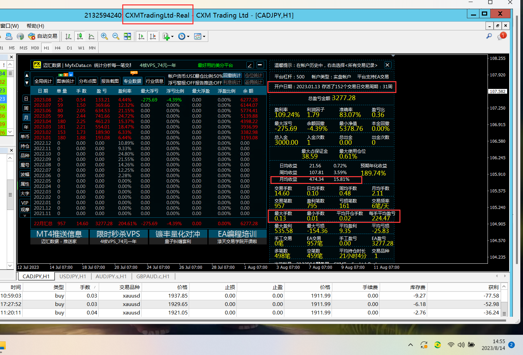Select the 魔号 sidebar button
Image resolution: width=523 pixels, height=355 pixels.
click(x=25, y=165)
